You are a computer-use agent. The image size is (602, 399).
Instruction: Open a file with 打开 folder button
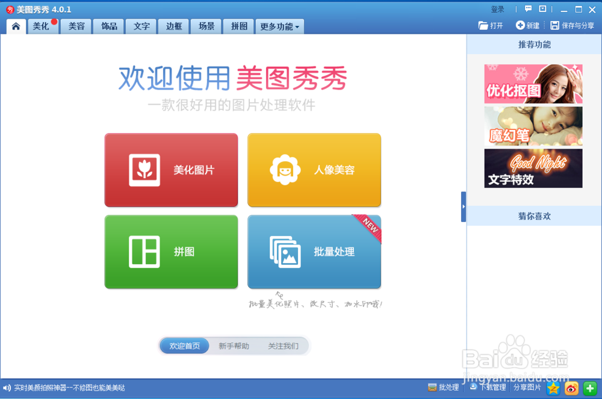(491, 26)
